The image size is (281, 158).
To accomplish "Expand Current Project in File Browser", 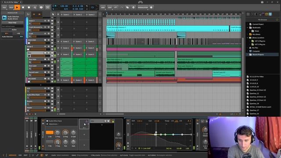I will click(x=248, y=24).
